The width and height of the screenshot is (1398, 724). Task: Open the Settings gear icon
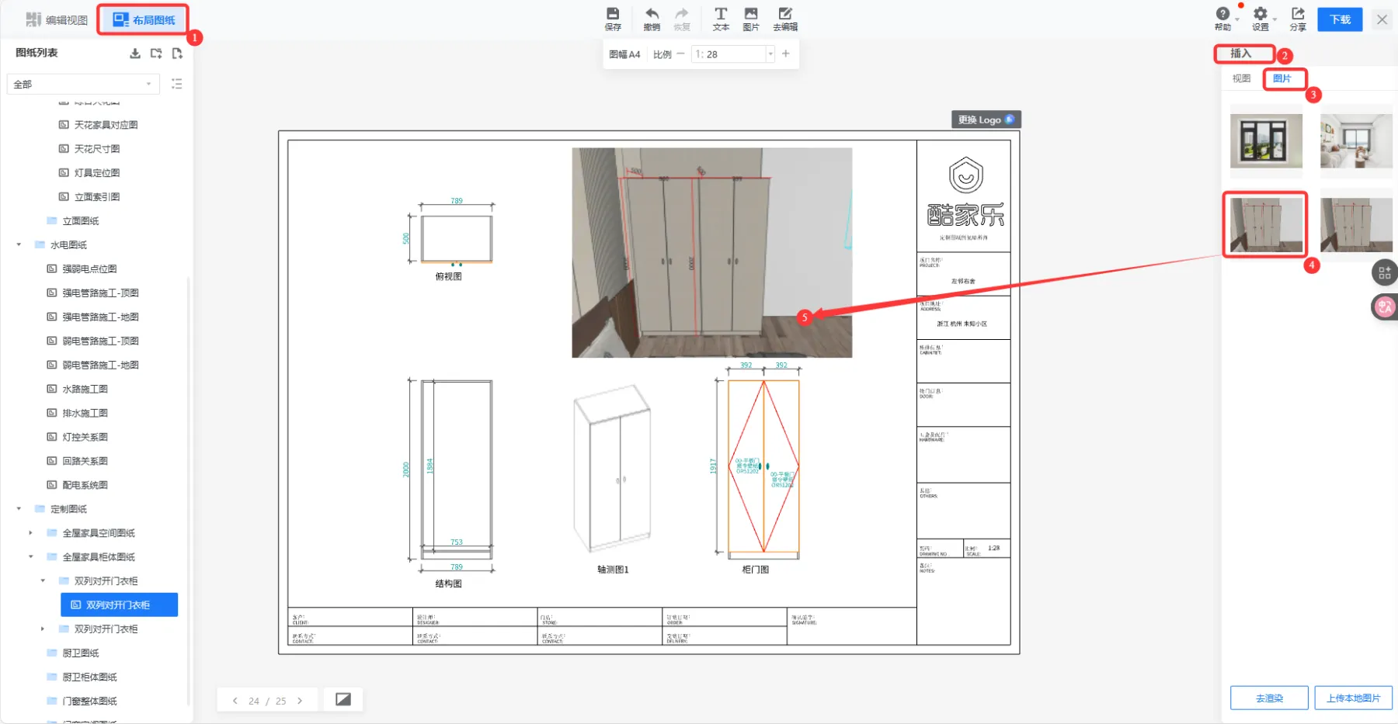[x=1260, y=15]
